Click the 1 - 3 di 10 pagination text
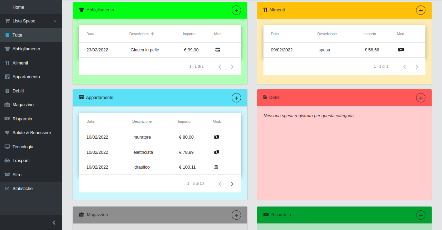The height and width of the screenshot is (230, 442). pyautogui.click(x=195, y=184)
